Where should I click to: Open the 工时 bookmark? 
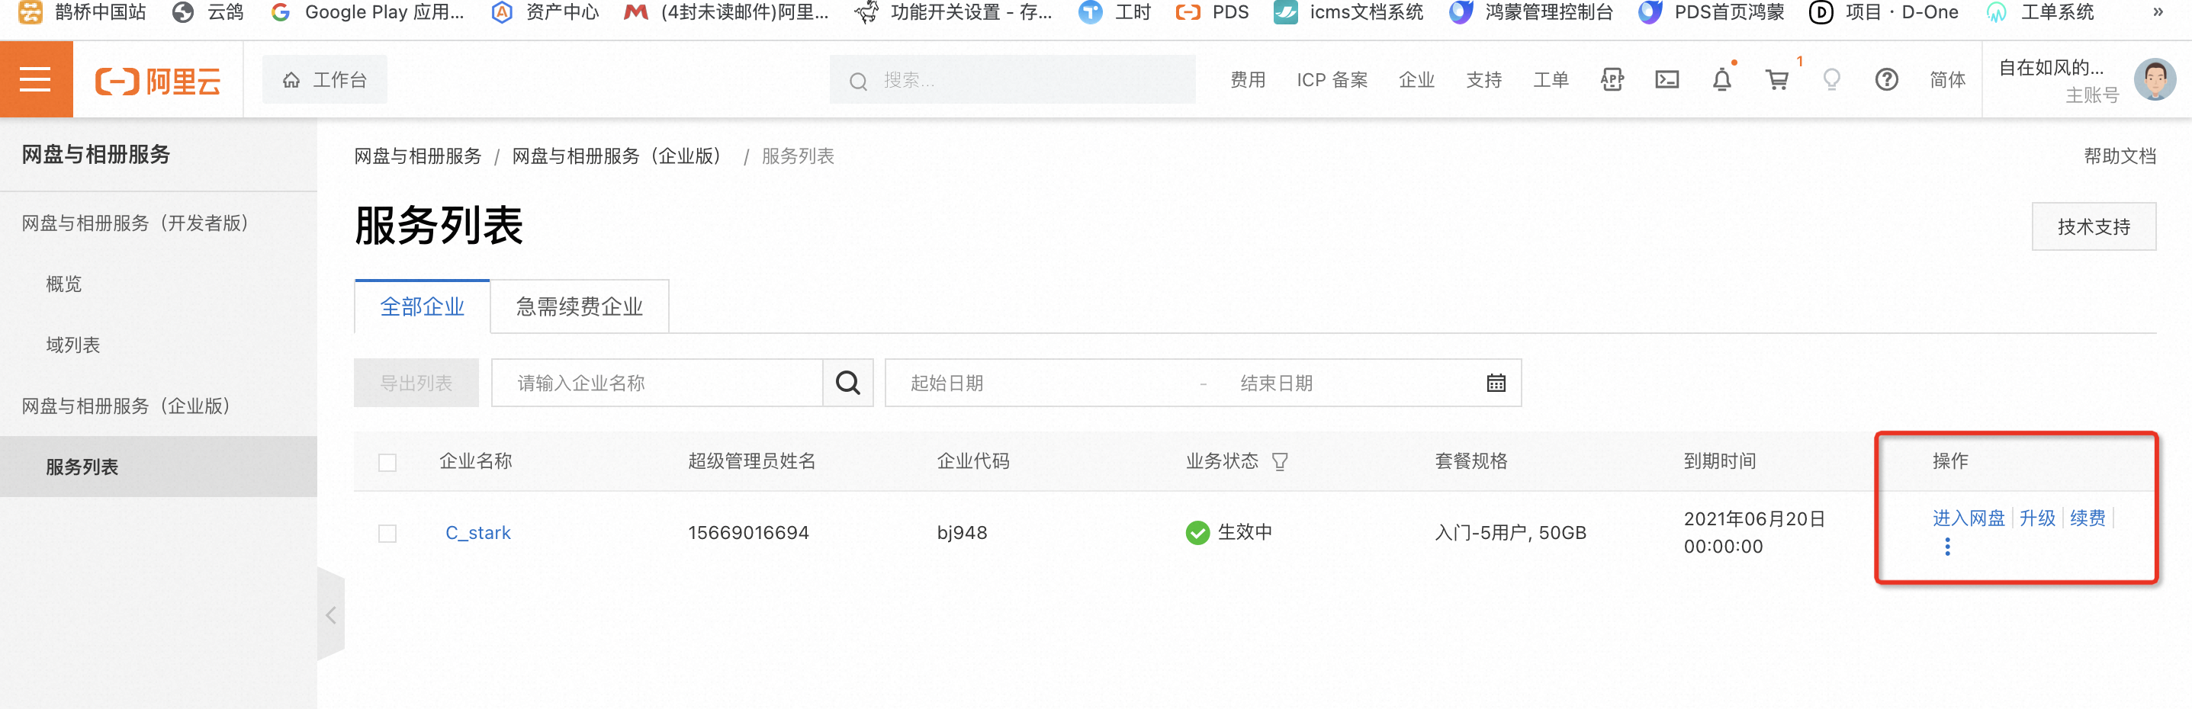coord(1115,12)
